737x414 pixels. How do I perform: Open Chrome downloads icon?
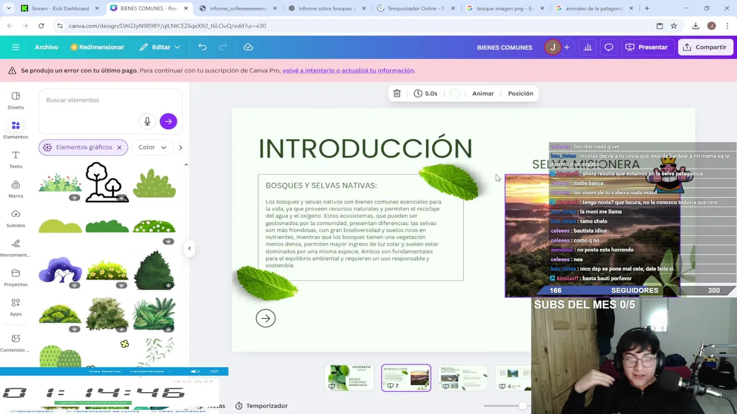[x=696, y=26]
